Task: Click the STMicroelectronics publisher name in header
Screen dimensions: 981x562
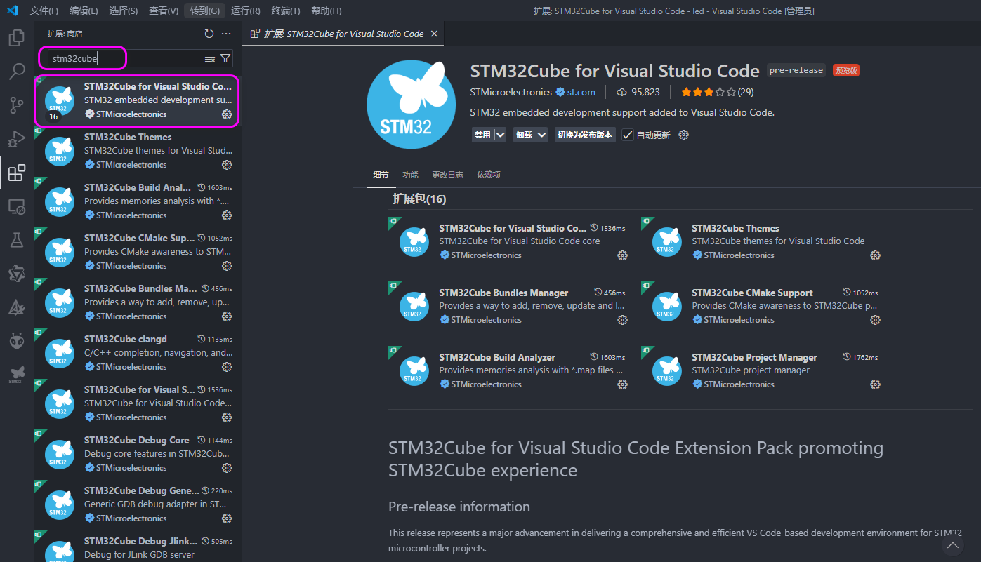Action: (511, 92)
